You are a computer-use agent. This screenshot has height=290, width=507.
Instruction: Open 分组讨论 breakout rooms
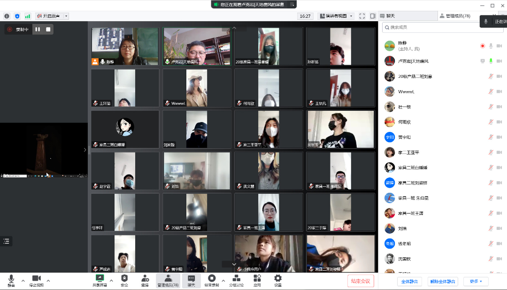(236, 278)
